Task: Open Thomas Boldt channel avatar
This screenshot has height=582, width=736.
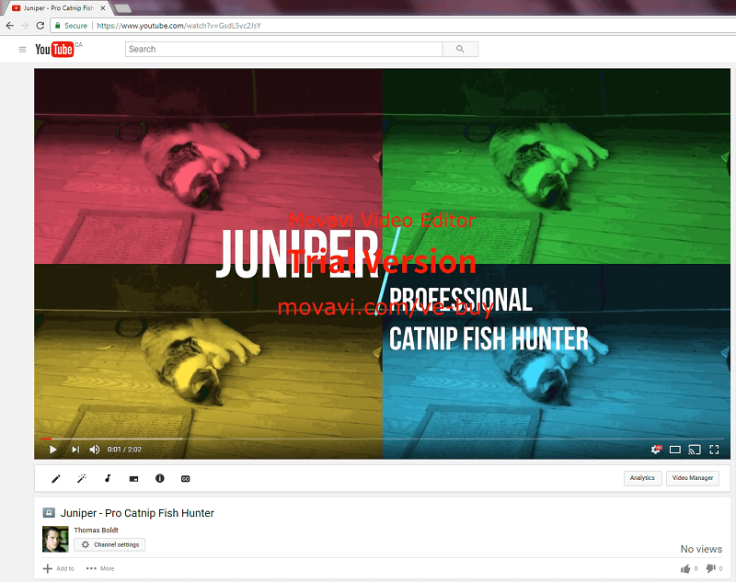Action: click(55, 539)
